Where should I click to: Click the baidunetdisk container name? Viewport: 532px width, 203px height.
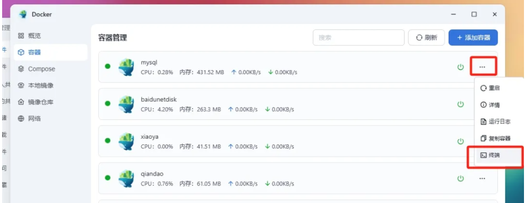tap(159, 100)
